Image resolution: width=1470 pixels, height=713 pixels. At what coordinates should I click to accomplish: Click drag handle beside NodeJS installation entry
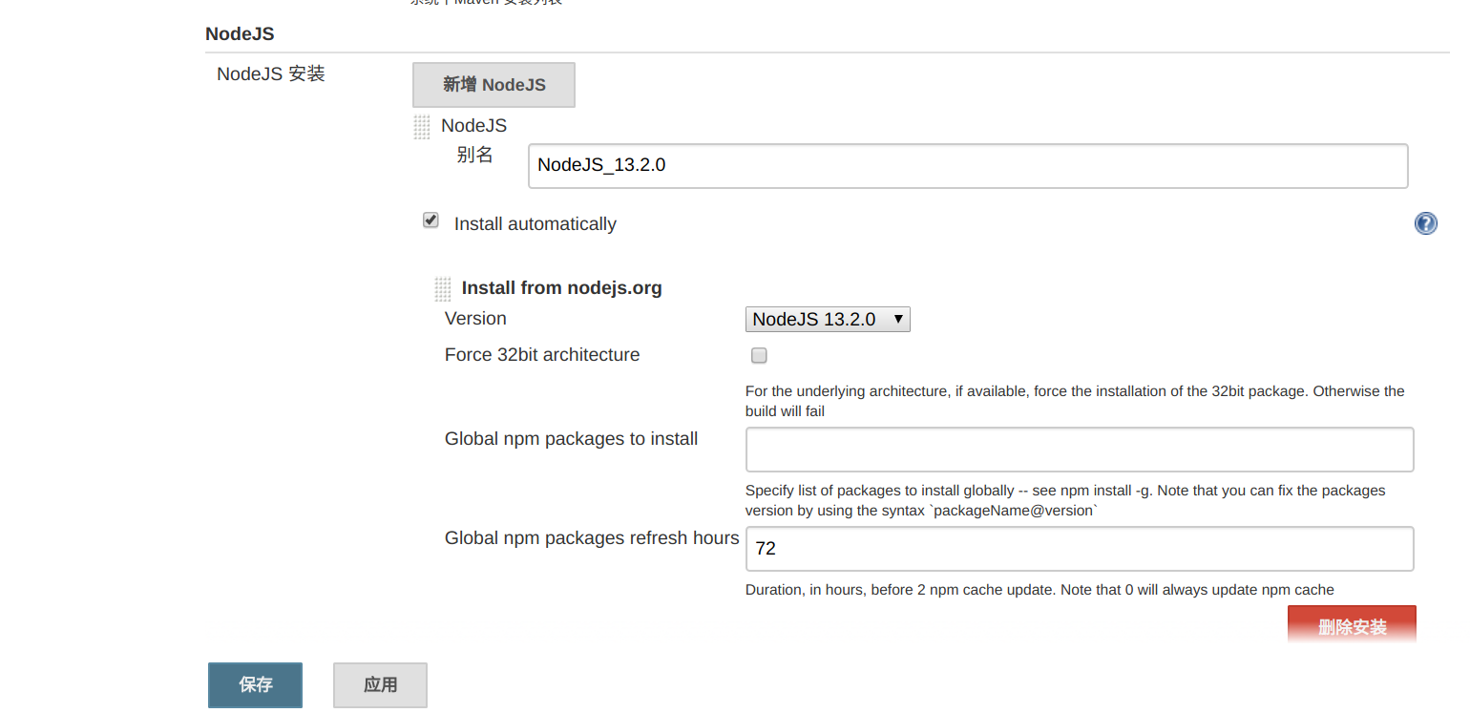(421, 127)
